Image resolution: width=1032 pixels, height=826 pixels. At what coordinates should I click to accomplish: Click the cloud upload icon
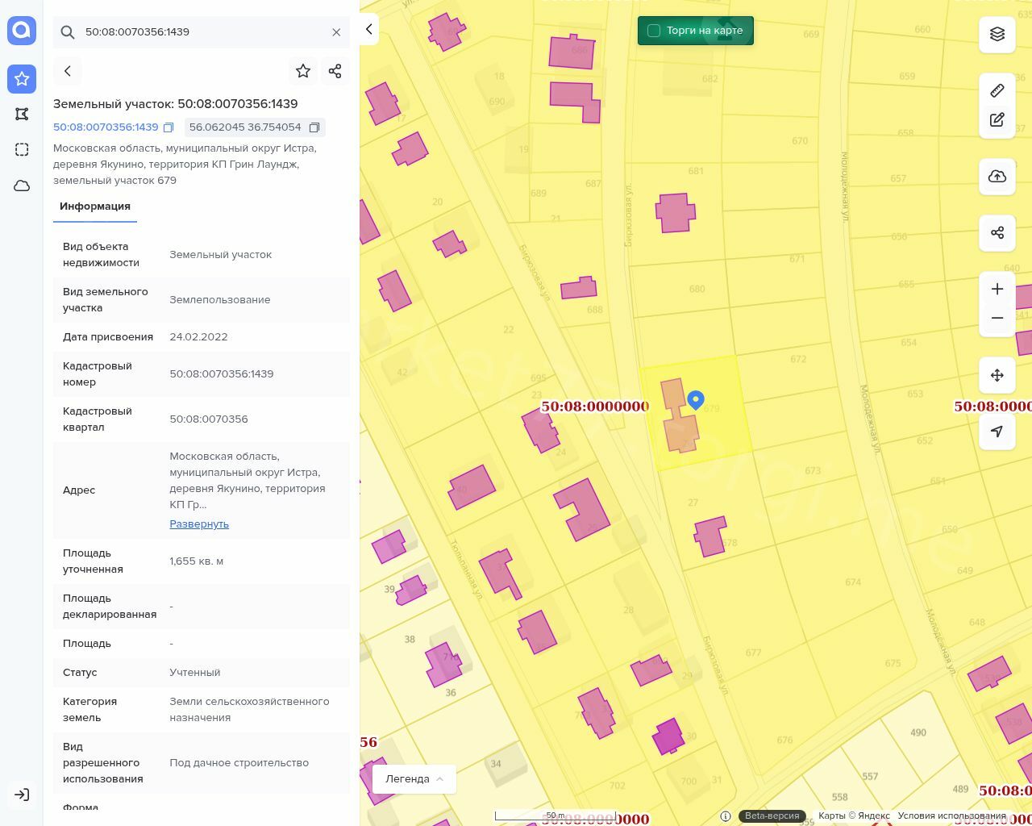(997, 177)
